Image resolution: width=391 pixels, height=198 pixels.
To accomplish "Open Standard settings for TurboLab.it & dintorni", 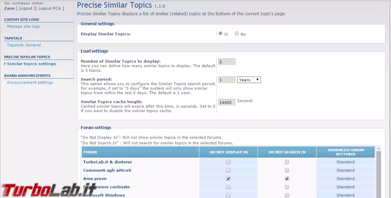I will (345, 162).
